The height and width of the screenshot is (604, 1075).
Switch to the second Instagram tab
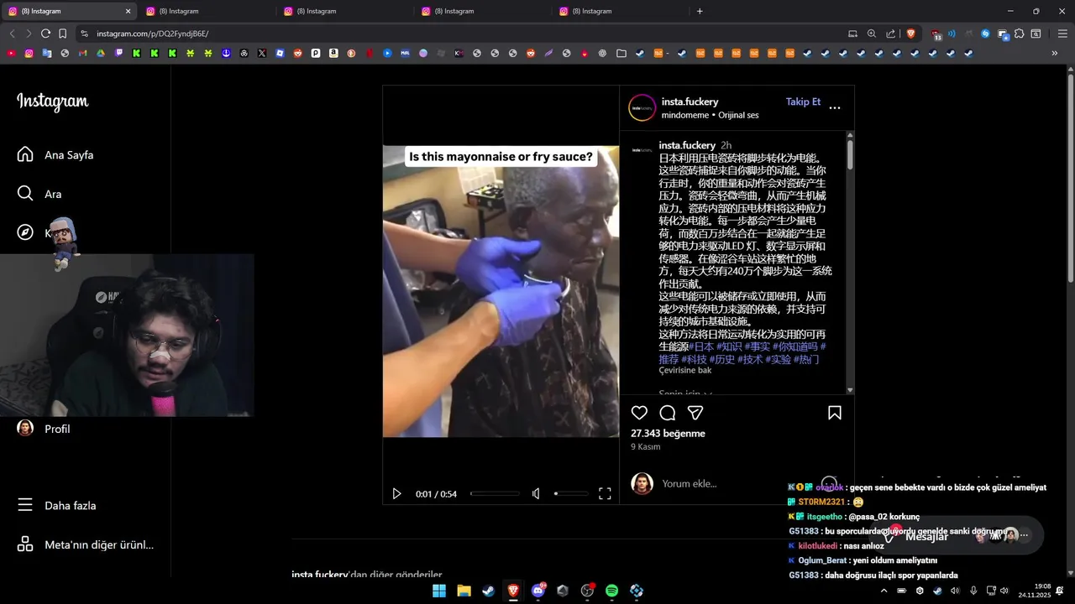tap(207, 11)
